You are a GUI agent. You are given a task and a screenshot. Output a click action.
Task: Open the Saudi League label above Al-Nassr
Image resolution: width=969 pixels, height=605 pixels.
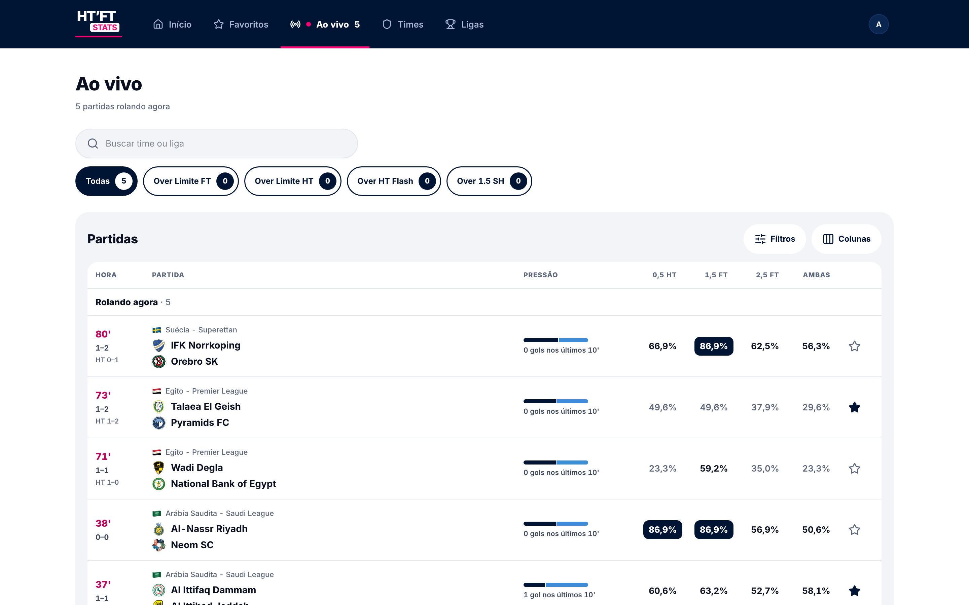(220, 513)
